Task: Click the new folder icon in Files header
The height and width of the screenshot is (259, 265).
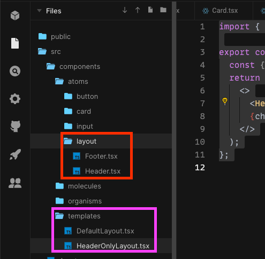Action: (163, 10)
